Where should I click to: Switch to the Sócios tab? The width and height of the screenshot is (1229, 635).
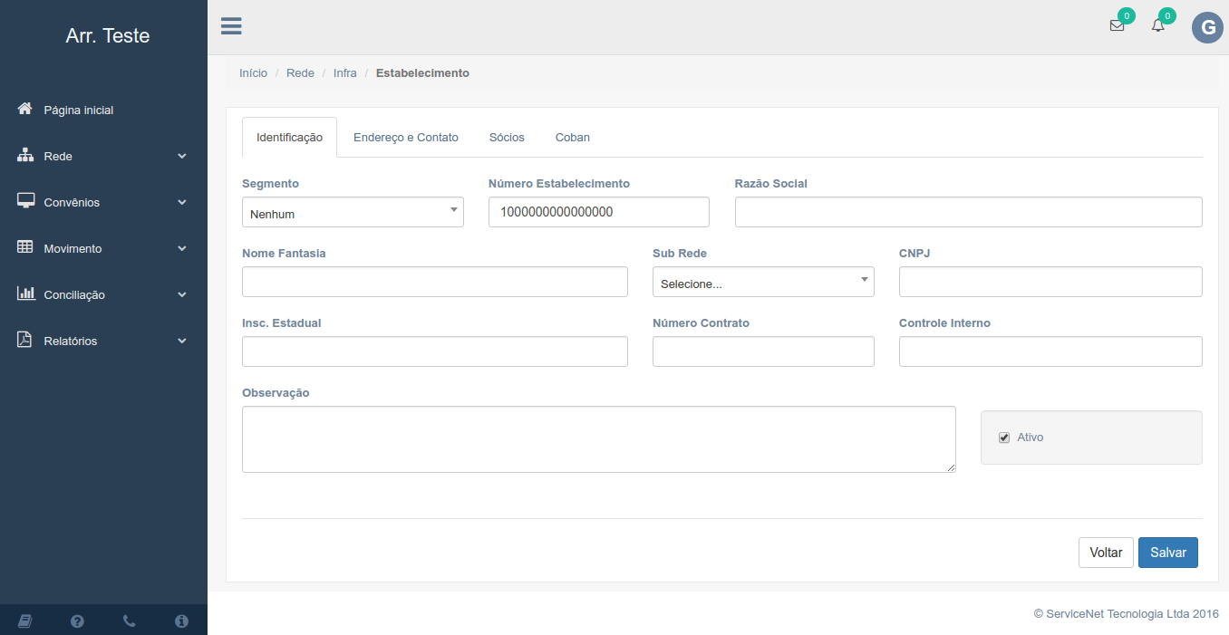click(x=507, y=138)
